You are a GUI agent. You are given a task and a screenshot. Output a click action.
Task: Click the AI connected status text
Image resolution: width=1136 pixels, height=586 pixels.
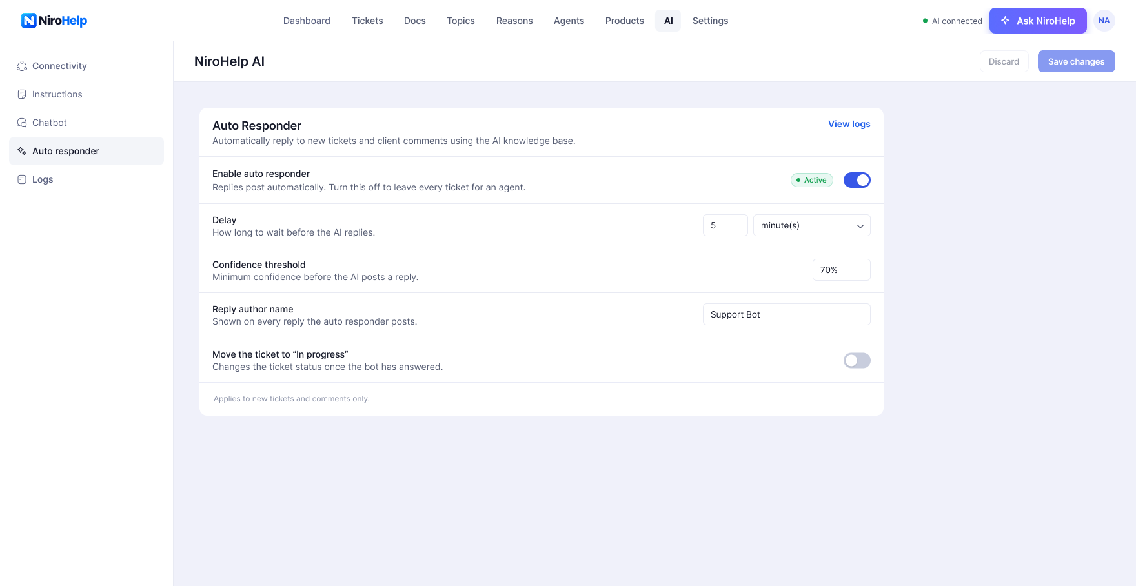(957, 21)
